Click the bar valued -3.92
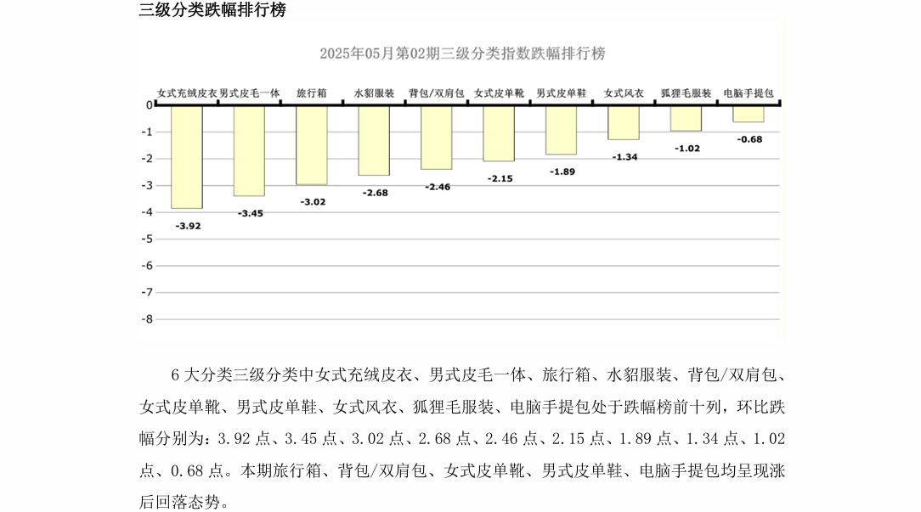 [187, 157]
